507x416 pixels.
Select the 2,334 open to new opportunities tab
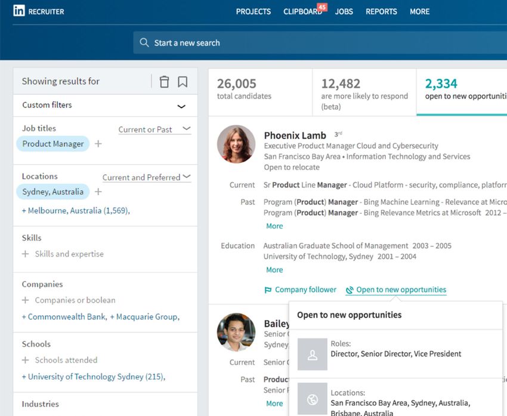[x=462, y=92]
